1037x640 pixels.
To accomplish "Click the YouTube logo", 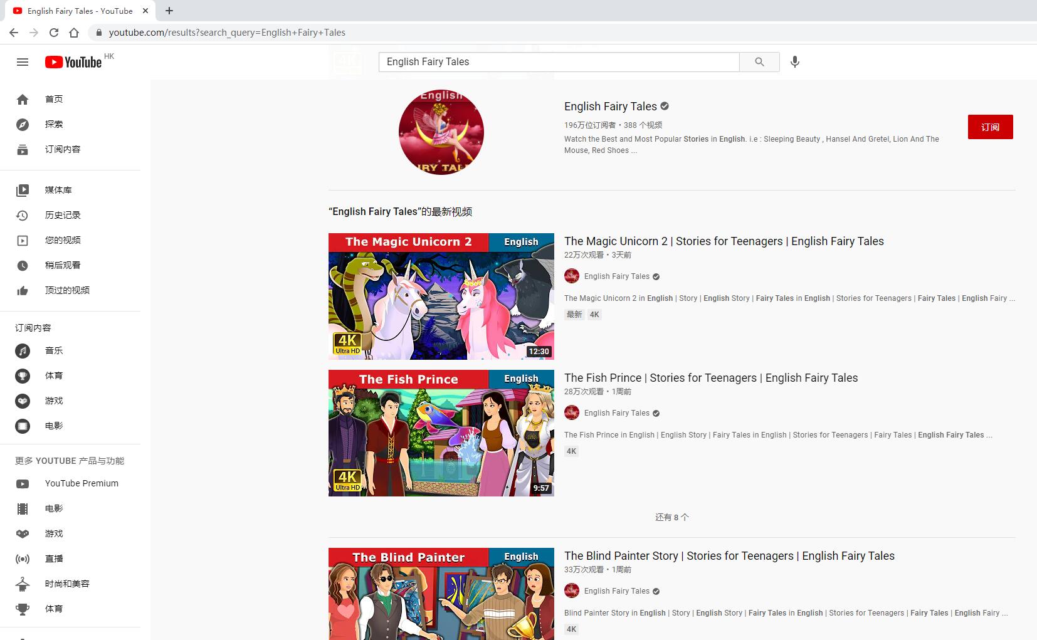I will tap(73, 62).
